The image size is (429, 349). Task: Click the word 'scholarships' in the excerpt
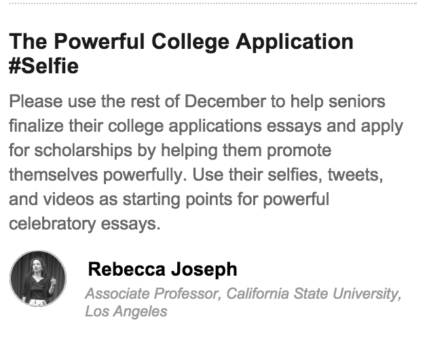(x=83, y=150)
